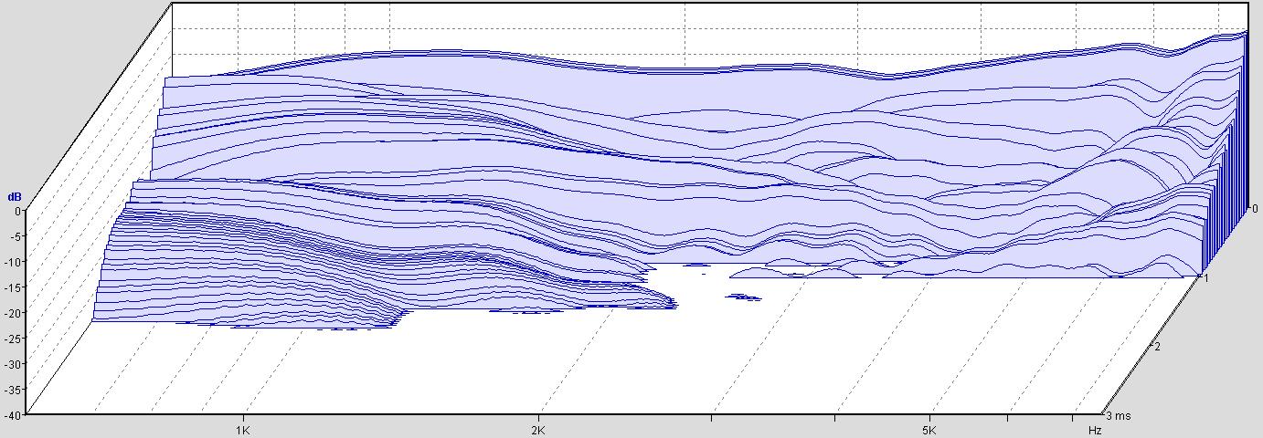The width and height of the screenshot is (1263, 438).
Task: Click the -5 value on dB axis
Action: (15, 236)
